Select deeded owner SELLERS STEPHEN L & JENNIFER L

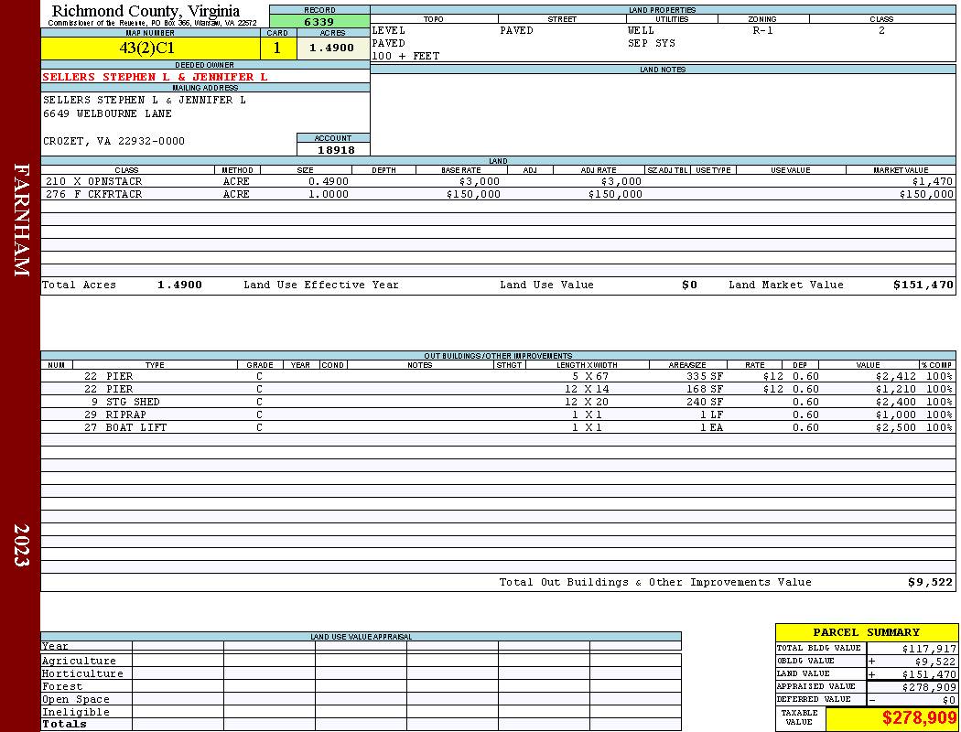155,77
